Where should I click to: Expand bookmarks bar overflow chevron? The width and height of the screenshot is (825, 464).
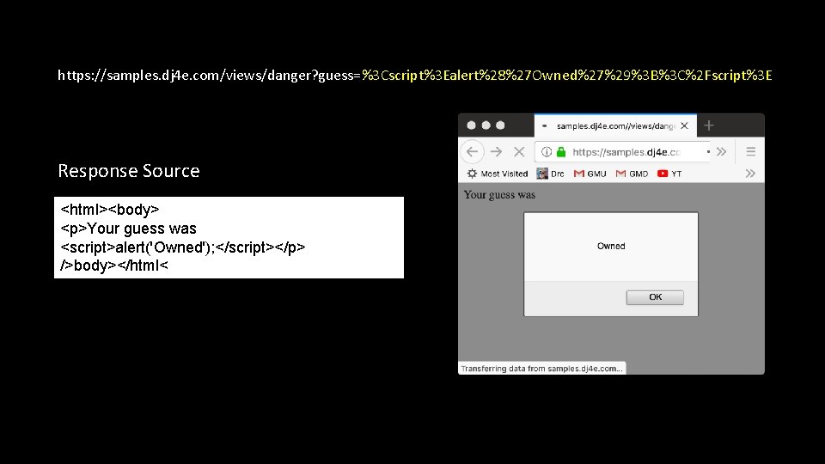coord(750,174)
